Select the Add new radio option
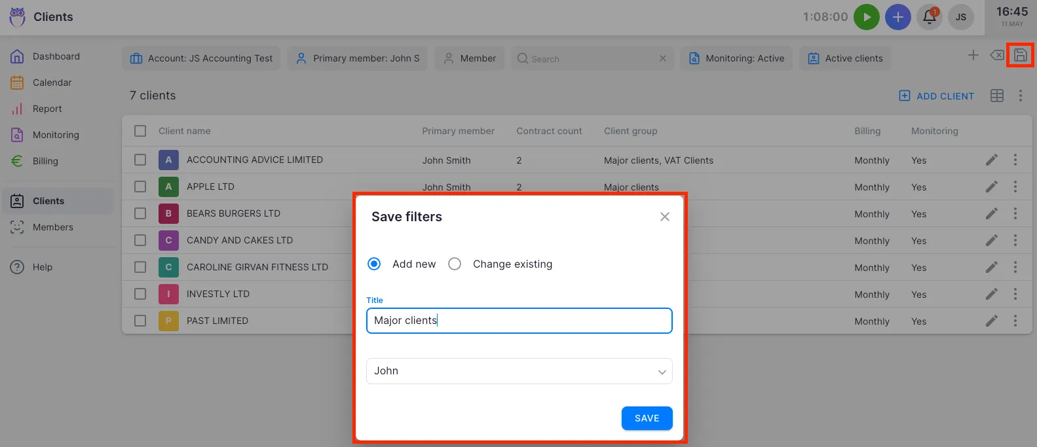 [x=374, y=264]
